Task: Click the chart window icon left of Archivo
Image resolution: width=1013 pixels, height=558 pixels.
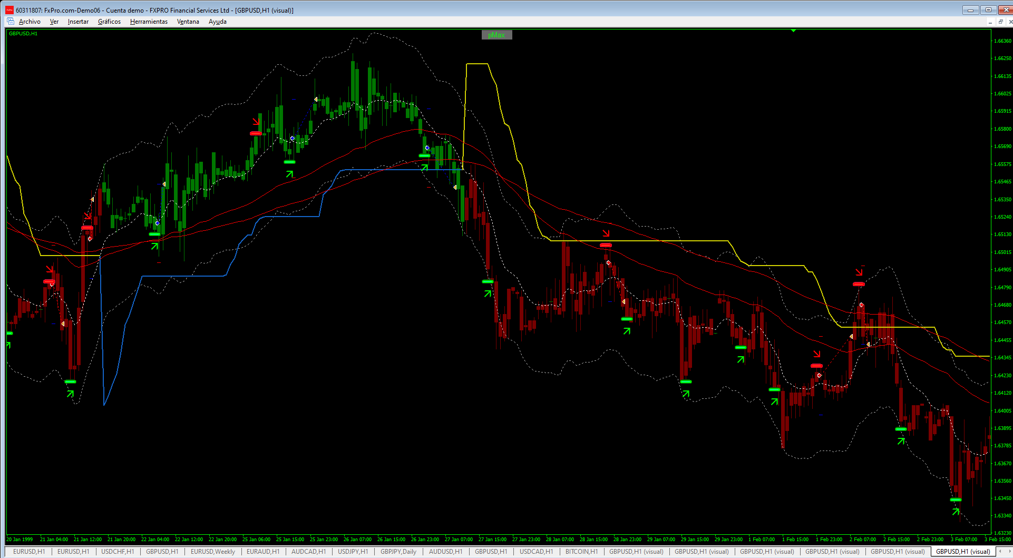Action: [x=11, y=22]
